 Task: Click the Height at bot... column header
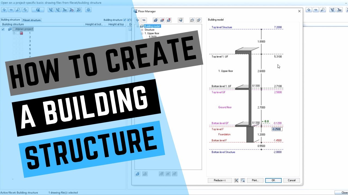click(94, 24)
